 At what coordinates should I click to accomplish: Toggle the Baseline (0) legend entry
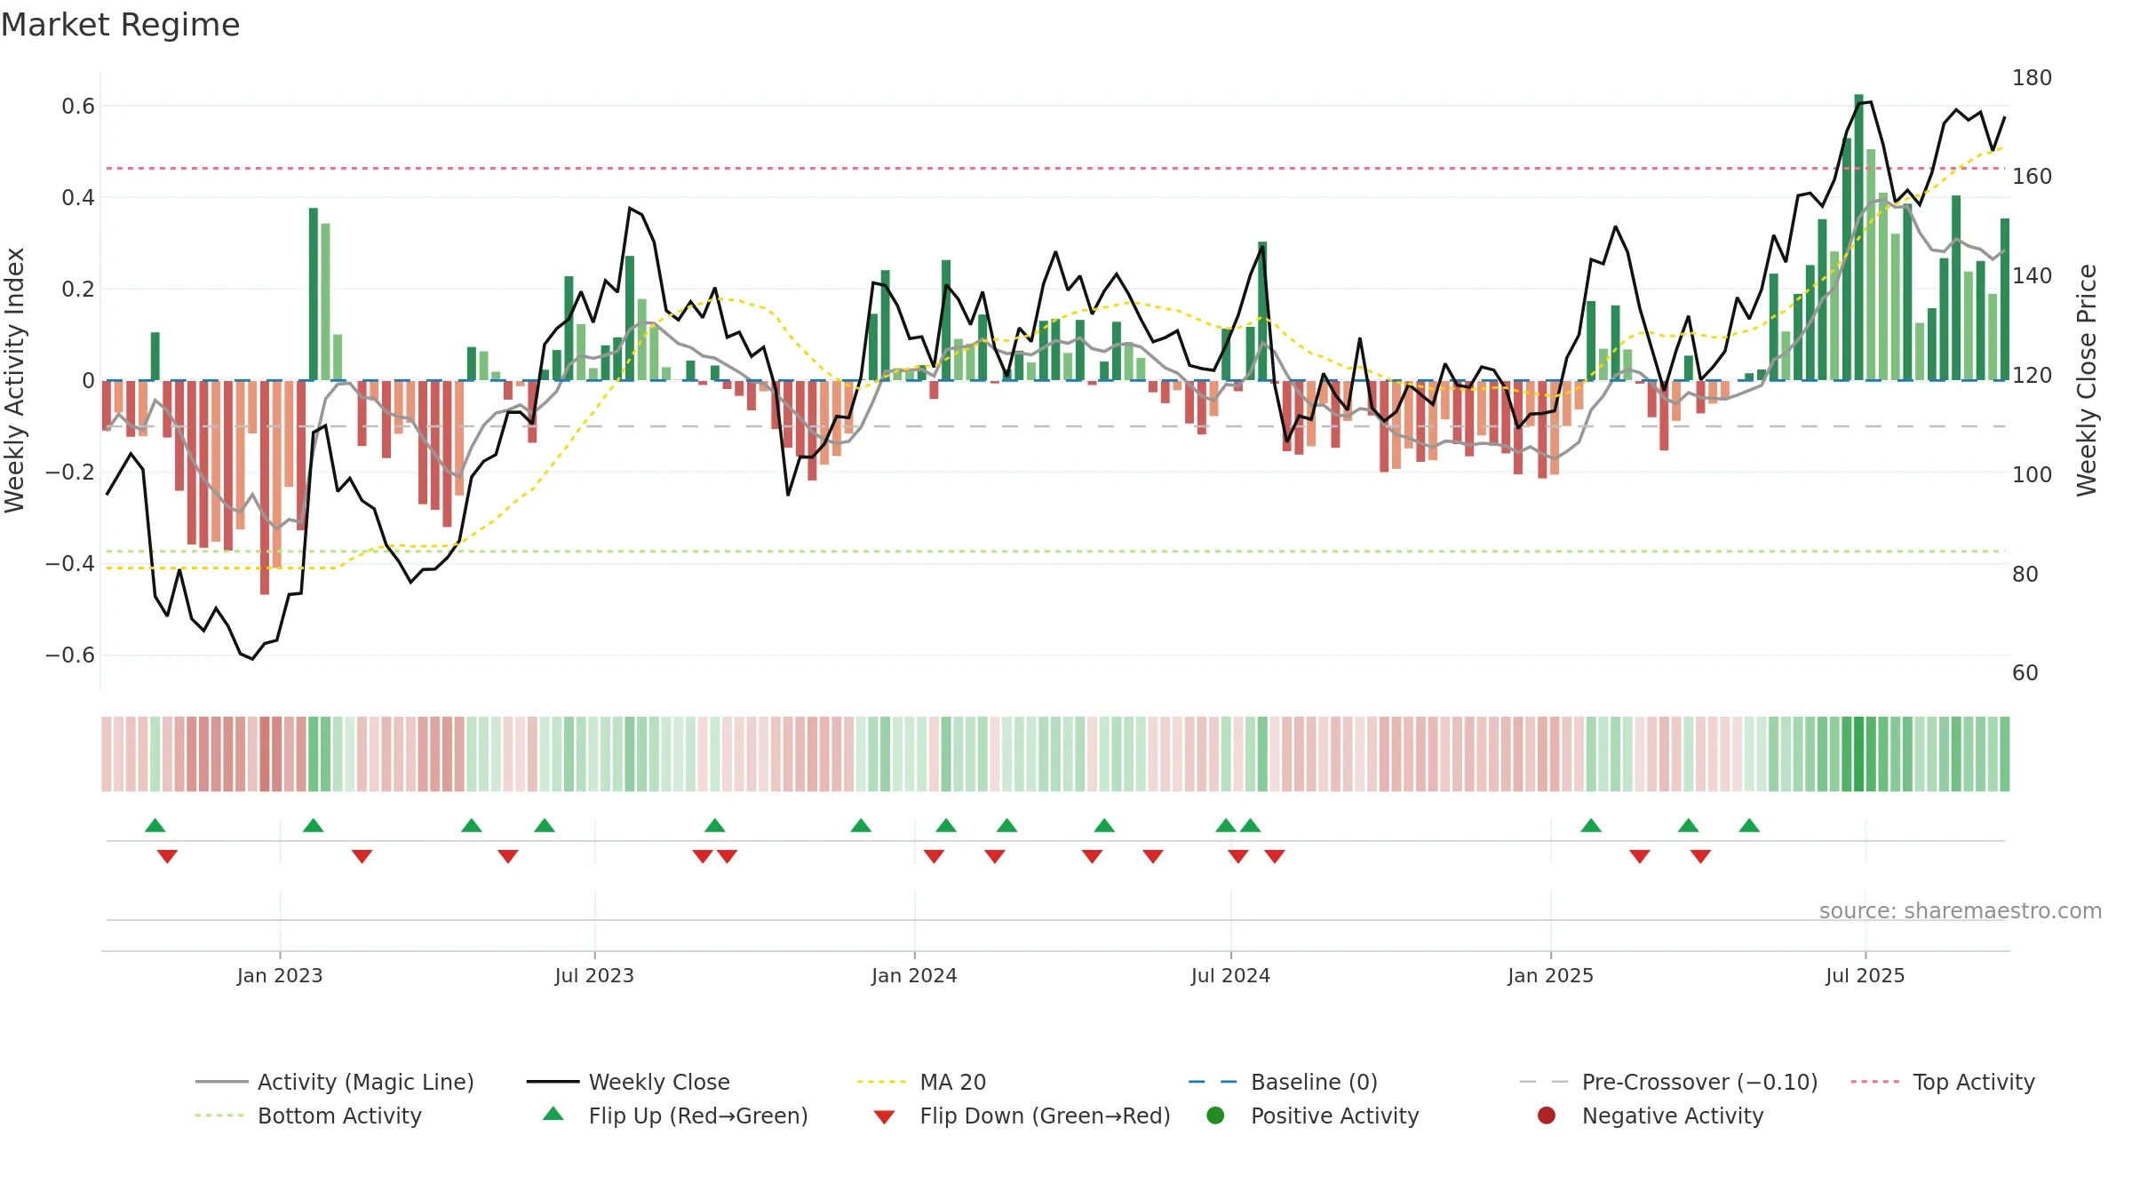pos(1284,1082)
